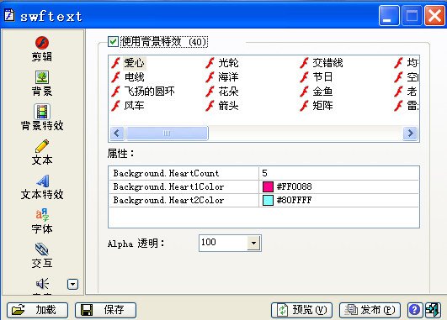
Task: Select the 爱心 background effect
Action: pos(135,63)
